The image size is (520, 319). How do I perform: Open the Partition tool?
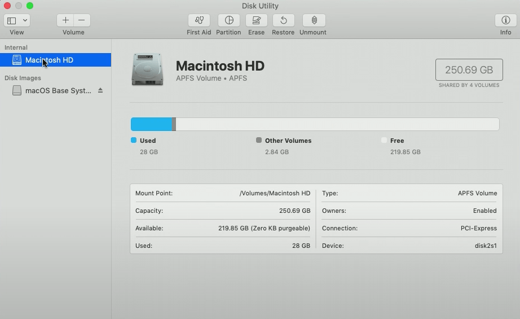(228, 20)
